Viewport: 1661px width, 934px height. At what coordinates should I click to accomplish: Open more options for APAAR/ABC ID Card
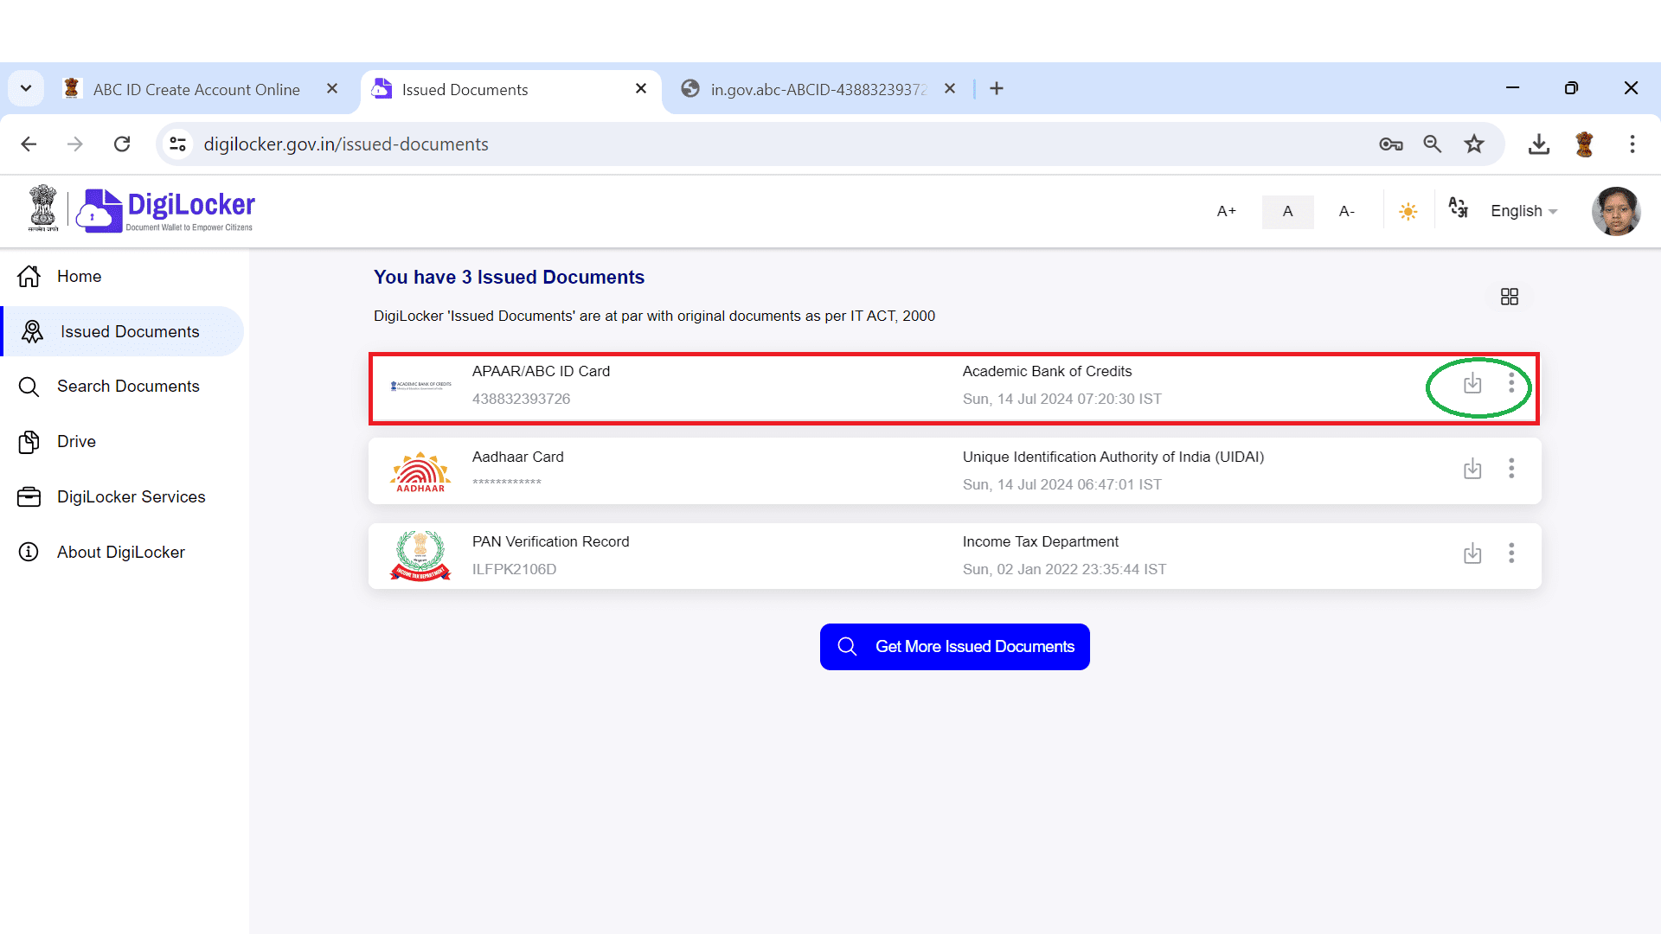click(1511, 383)
